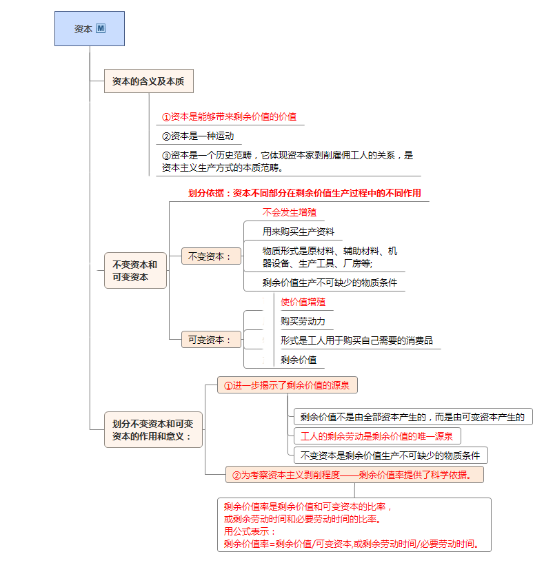Select the root topic 资本

83,29
